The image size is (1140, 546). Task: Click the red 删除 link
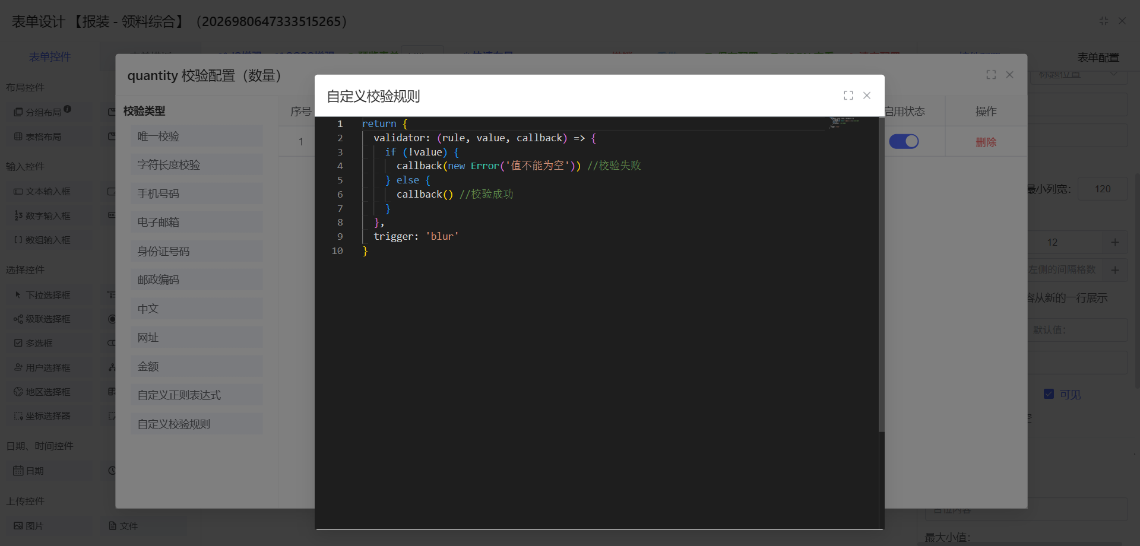click(986, 142)
